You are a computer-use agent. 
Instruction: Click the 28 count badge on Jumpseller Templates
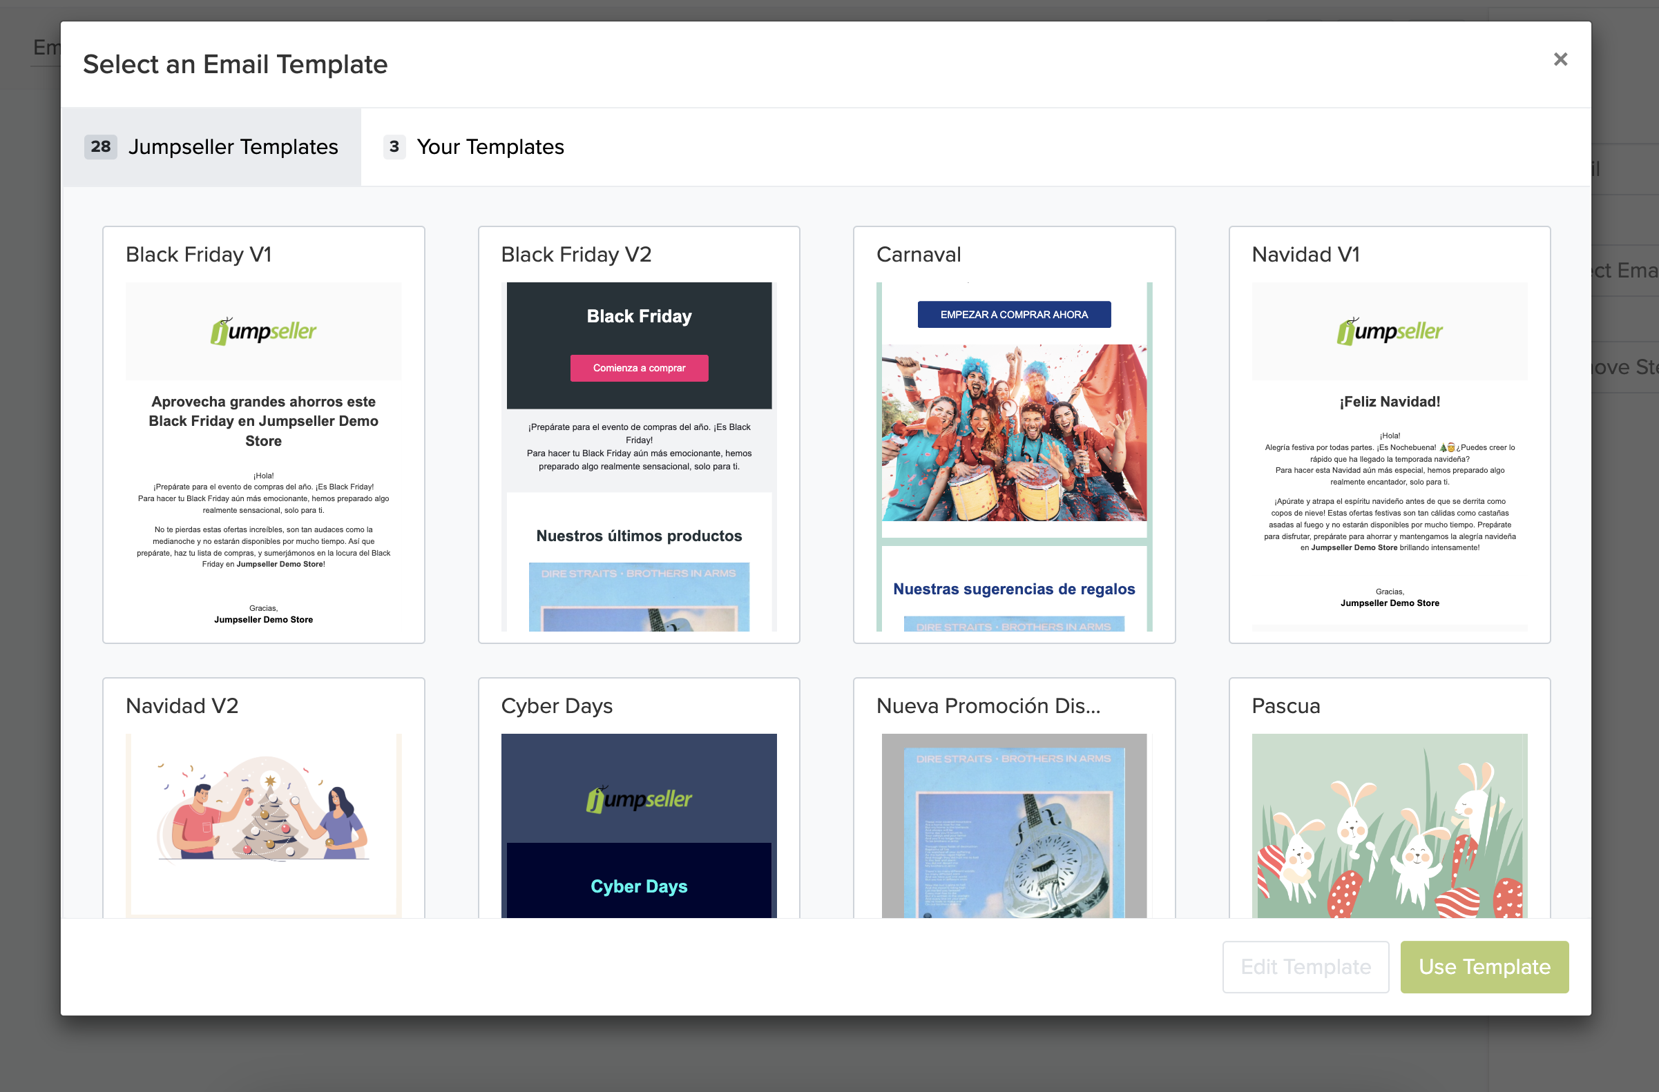tap(100, 147)
